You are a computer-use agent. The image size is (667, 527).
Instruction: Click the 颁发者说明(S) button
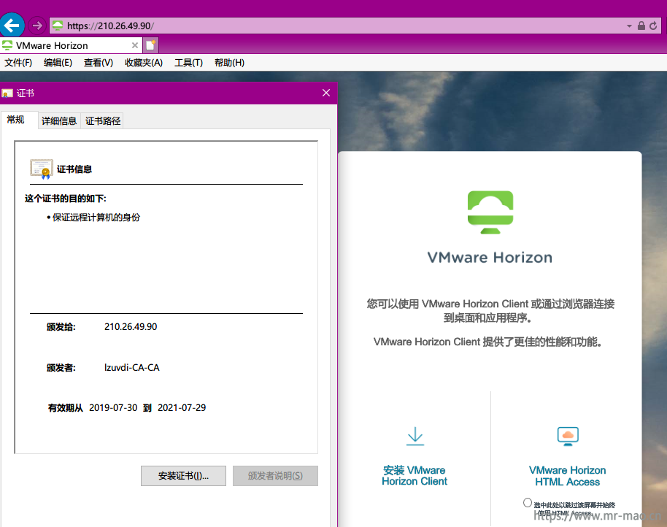pos(275,475)
